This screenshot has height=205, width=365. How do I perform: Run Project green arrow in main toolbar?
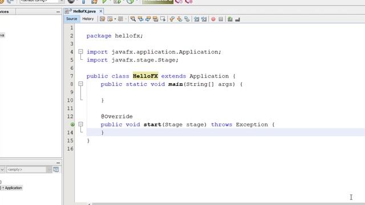(x=104, y=1)
